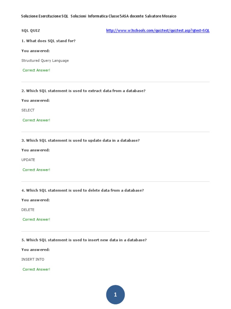Select question 1 about what SQL stands for
The height and width of the screenshot is (309, 231).
point(48,41)
